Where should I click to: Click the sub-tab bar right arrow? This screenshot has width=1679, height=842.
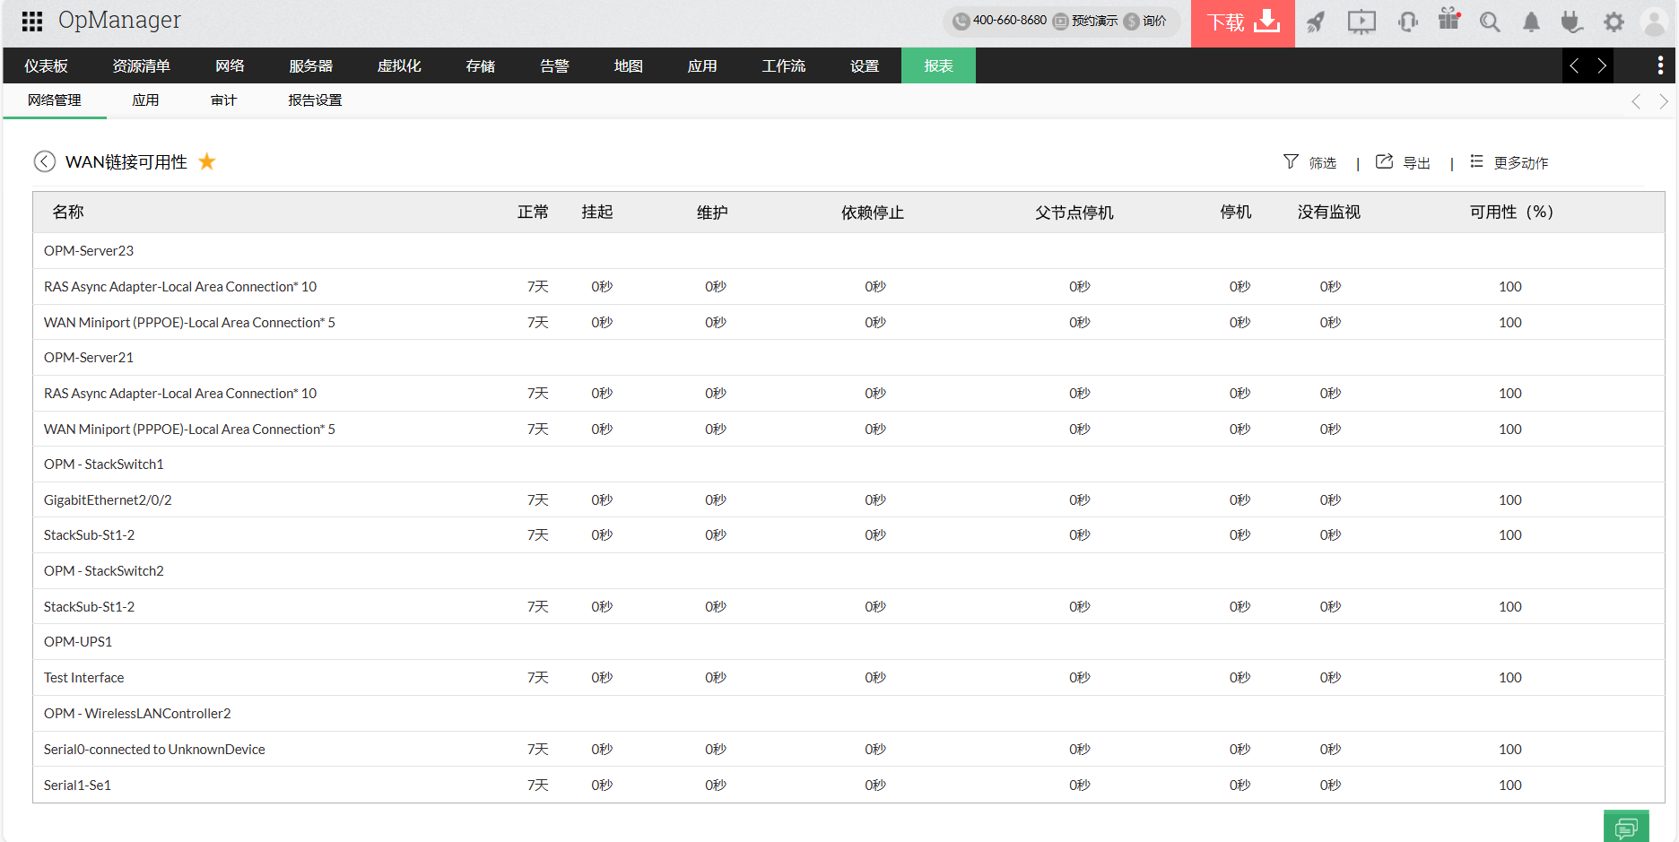click(1664, 101)
